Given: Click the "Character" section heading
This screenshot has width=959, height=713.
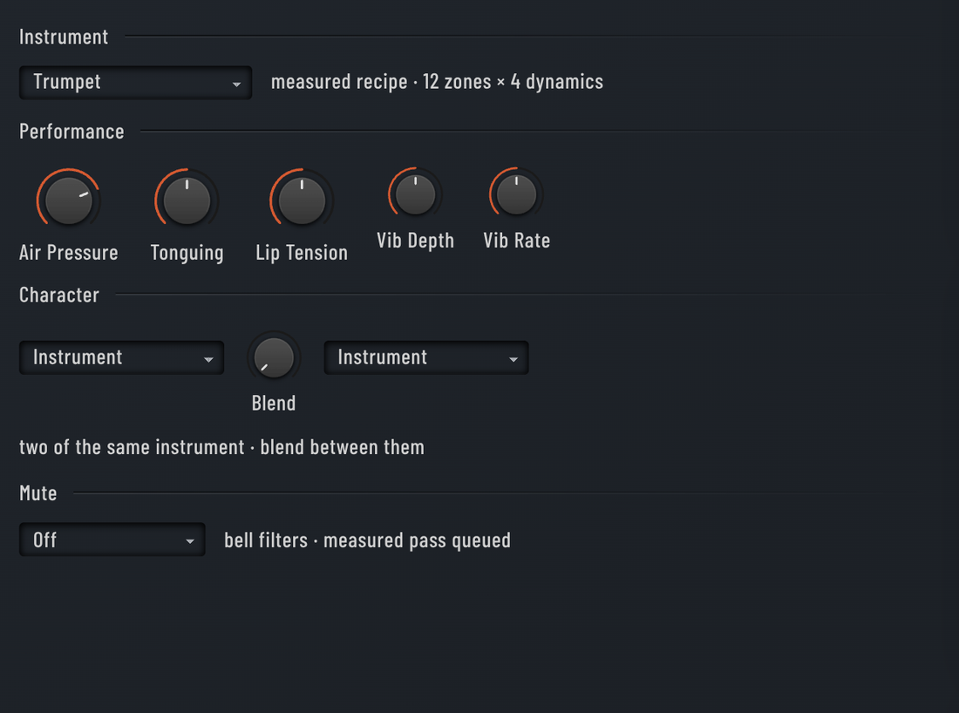Looking at the screenshot, I should coord(59,295).
